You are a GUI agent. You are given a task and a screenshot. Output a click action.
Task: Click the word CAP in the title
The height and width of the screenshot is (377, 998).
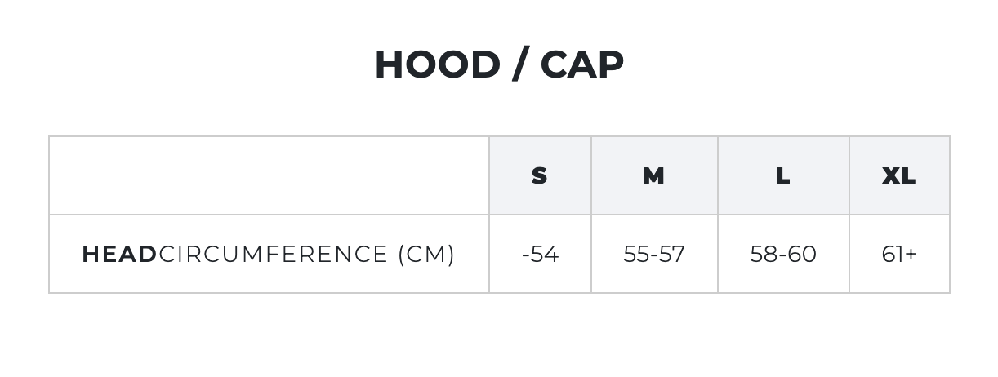582,64
